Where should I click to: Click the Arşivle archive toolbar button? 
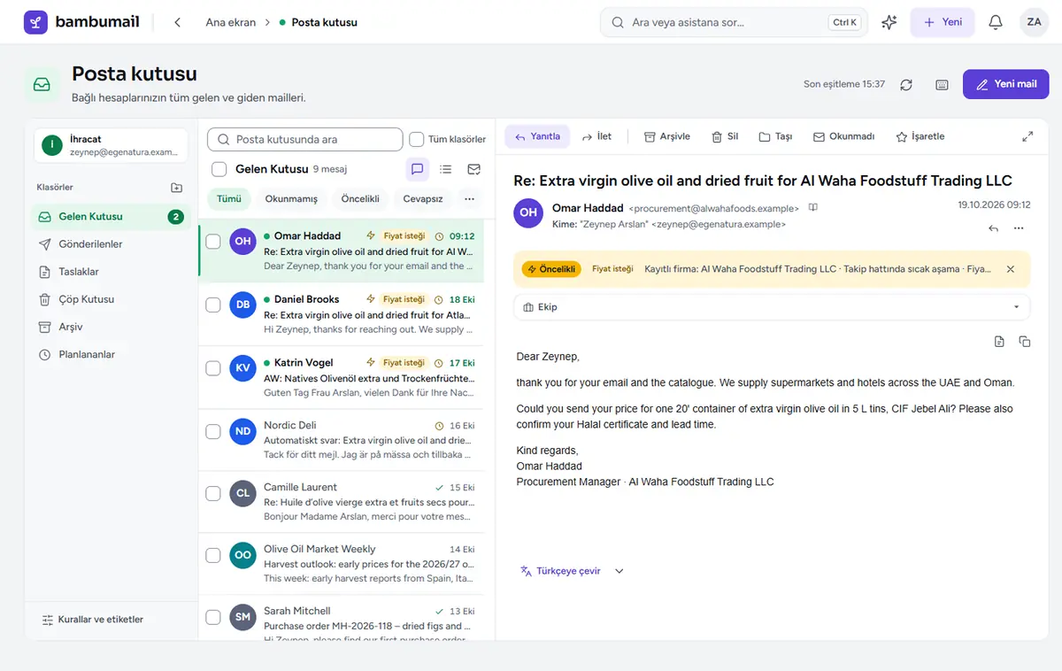click(667, 136)
